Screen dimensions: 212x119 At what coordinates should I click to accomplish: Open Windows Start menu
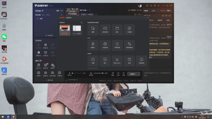pos(3,117)
